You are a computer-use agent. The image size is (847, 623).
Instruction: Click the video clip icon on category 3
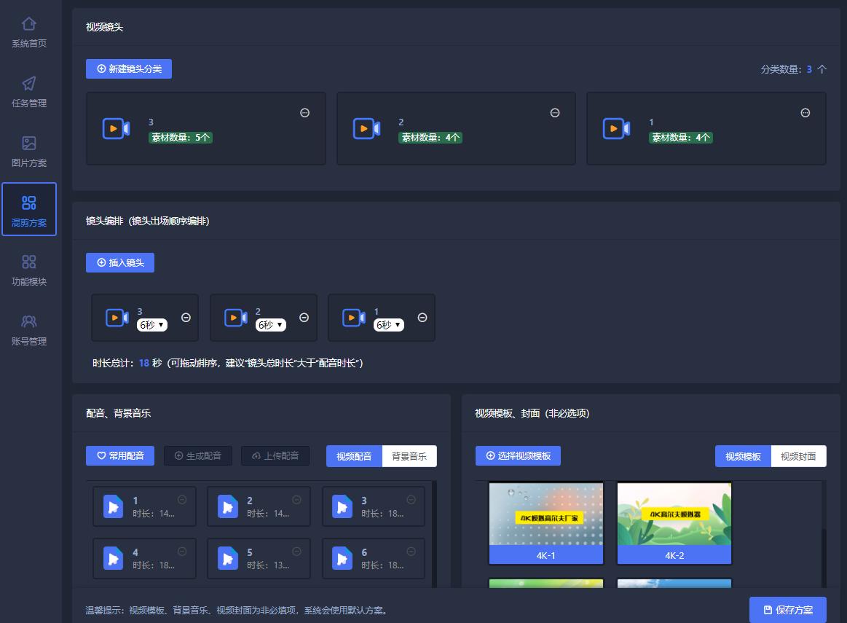[x=117, y=128]
